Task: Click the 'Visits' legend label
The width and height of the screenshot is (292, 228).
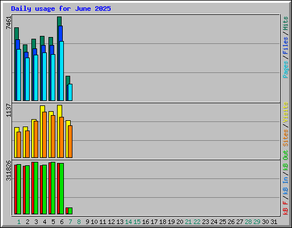Action: coord(286,113)
